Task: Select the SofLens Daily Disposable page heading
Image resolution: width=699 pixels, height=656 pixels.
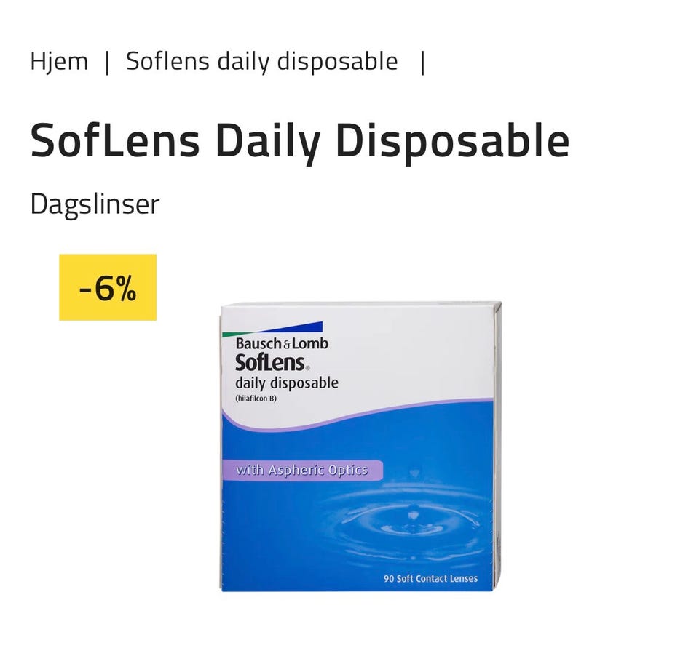Action: pyautogui.click(x=299, y=141)
